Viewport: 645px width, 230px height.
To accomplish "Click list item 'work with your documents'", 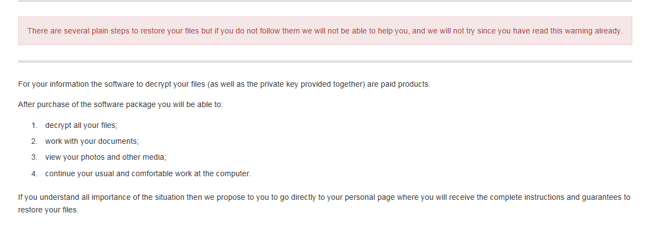I will pyautogui.click(x=92, y=141).
